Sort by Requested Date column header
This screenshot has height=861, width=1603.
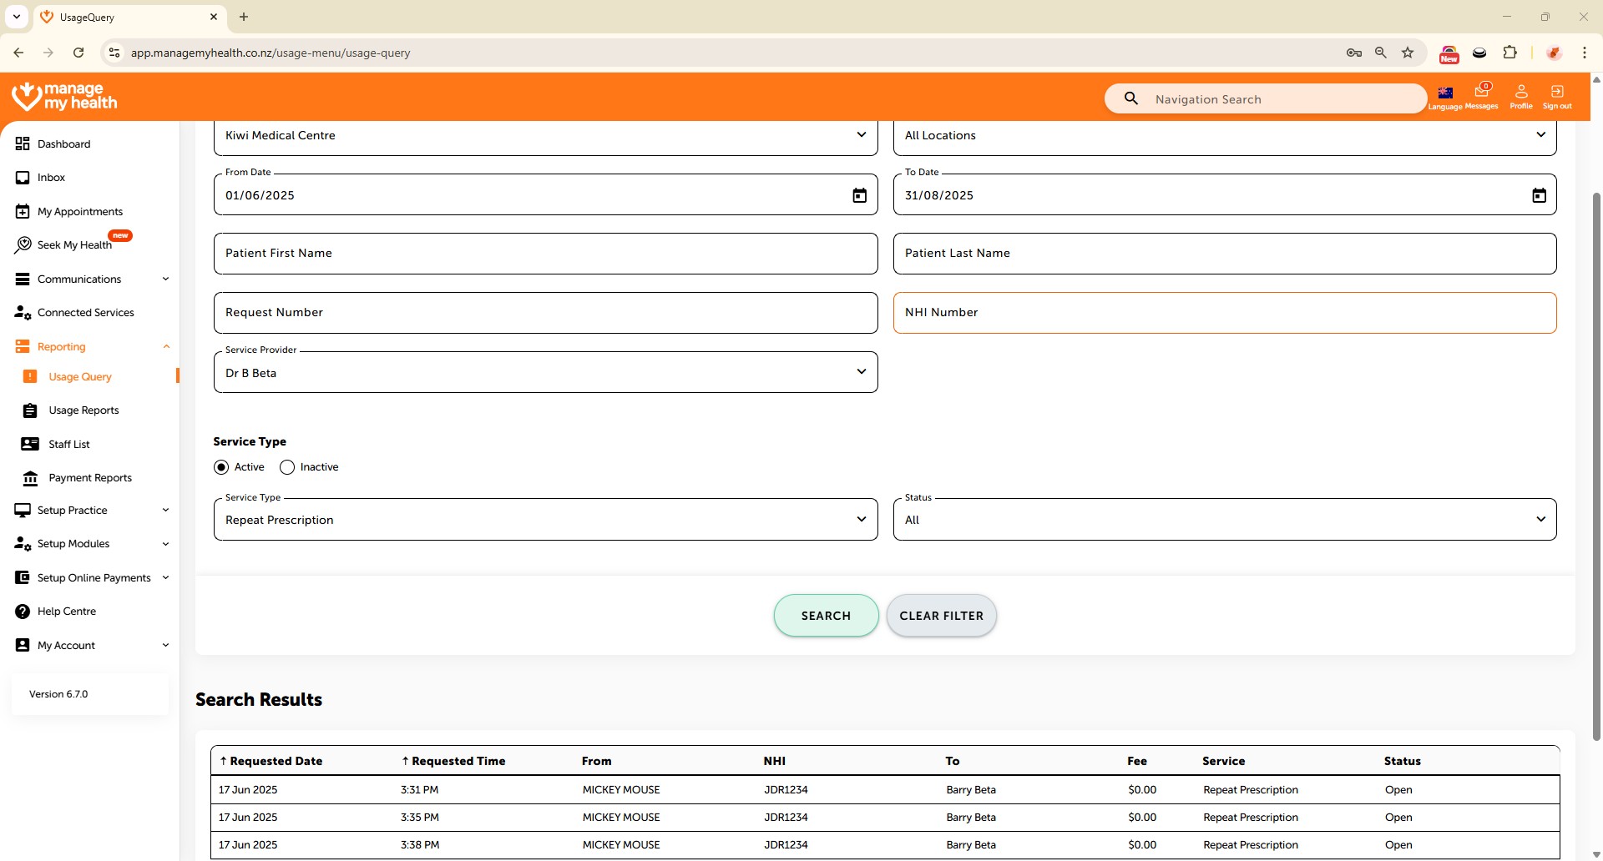(x=276, y=761)
